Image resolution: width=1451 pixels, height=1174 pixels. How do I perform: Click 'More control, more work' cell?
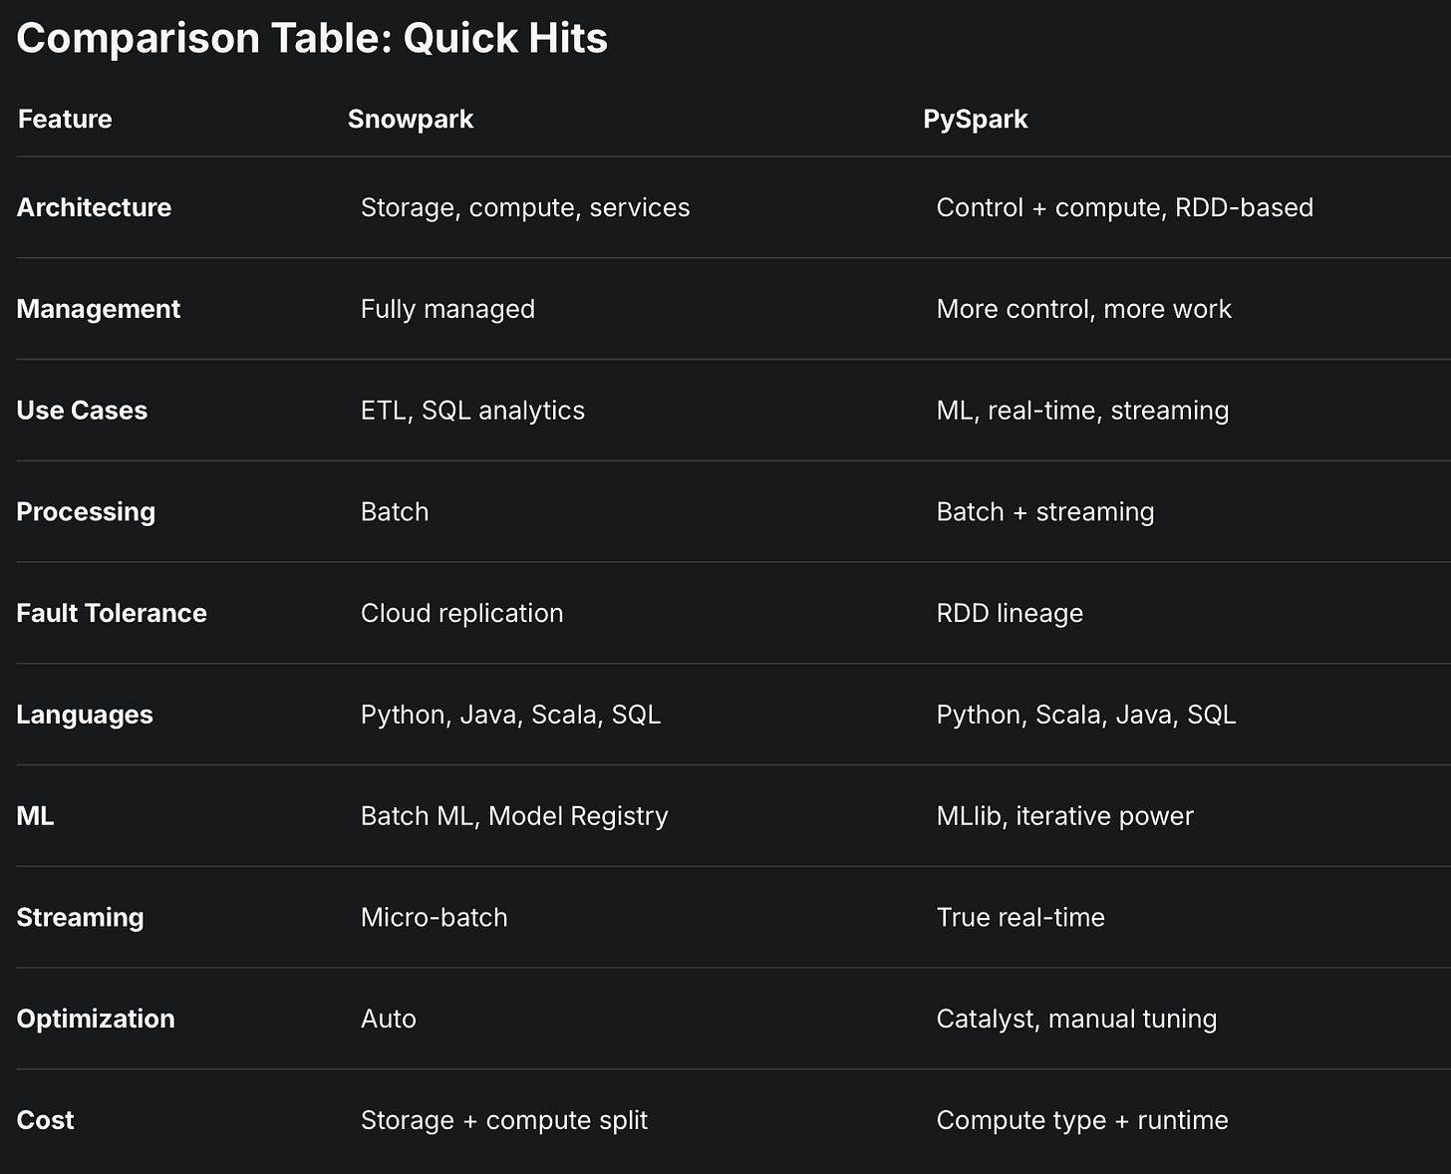pos(1084,309)
